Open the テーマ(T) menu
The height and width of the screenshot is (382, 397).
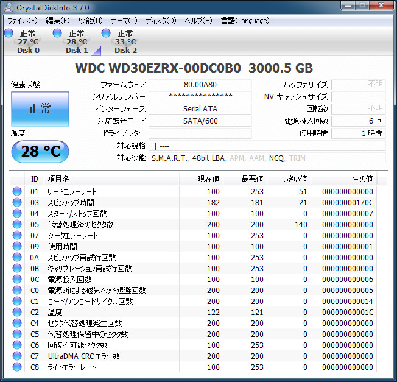[124, 20]
